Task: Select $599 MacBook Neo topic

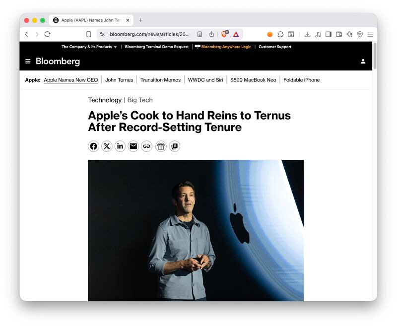Action: point(253,80)
